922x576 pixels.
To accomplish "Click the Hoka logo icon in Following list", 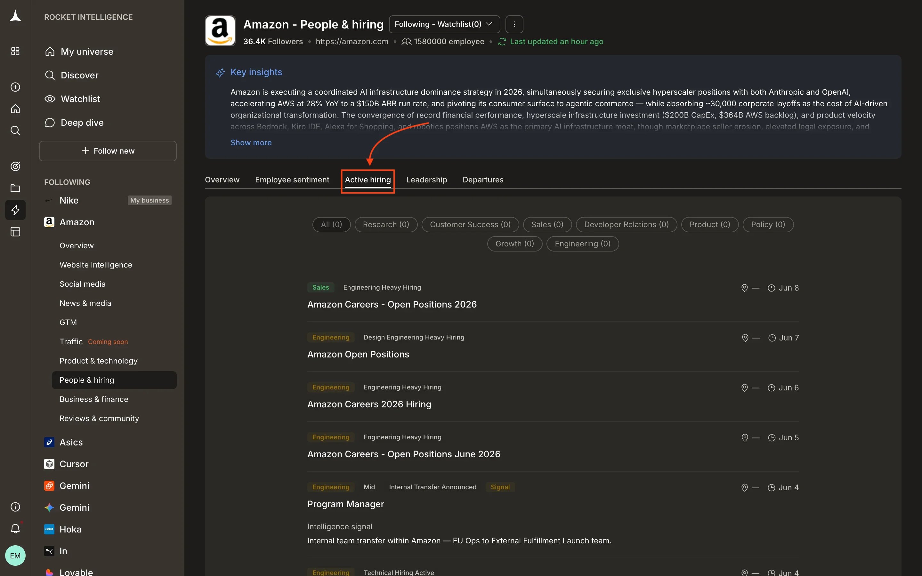I will pyautogui.click(x=49, y=529).
